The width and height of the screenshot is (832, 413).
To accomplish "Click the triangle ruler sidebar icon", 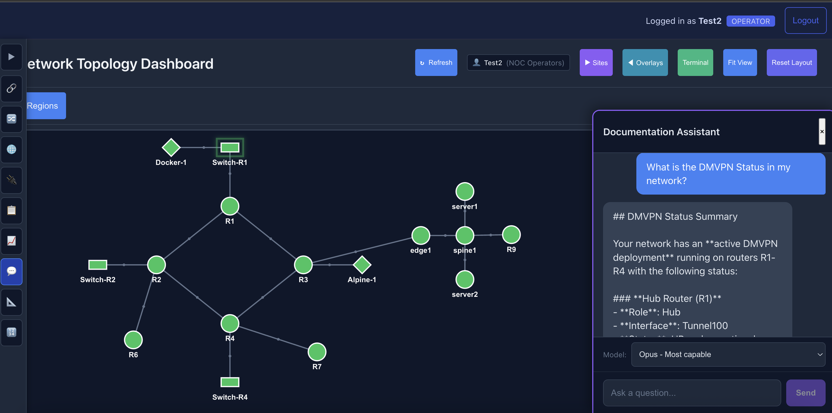I will click(12, 302).
